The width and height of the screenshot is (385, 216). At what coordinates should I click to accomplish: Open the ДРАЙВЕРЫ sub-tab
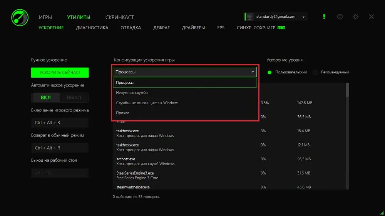194,28
